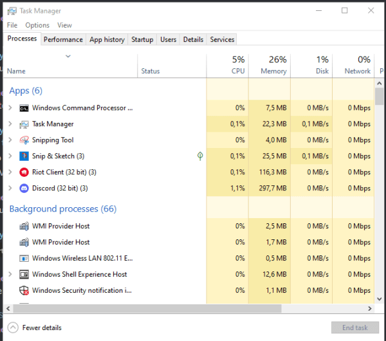The width and height of the screenshot is (386, 341).
Task: Click the horizontal scrollbar left arrow
Action: (x=8, y=308)
